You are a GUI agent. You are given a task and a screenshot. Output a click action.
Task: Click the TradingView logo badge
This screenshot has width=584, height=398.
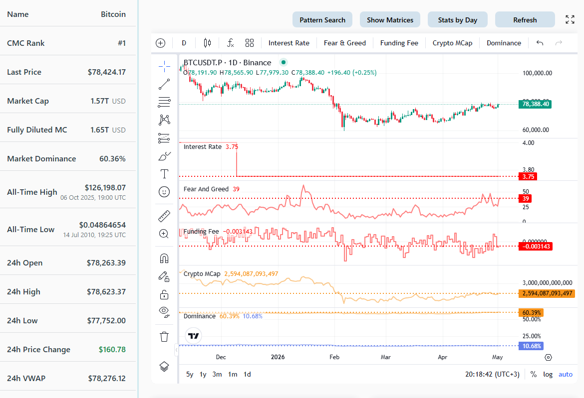pyautogui.click(x=193, y=336)
